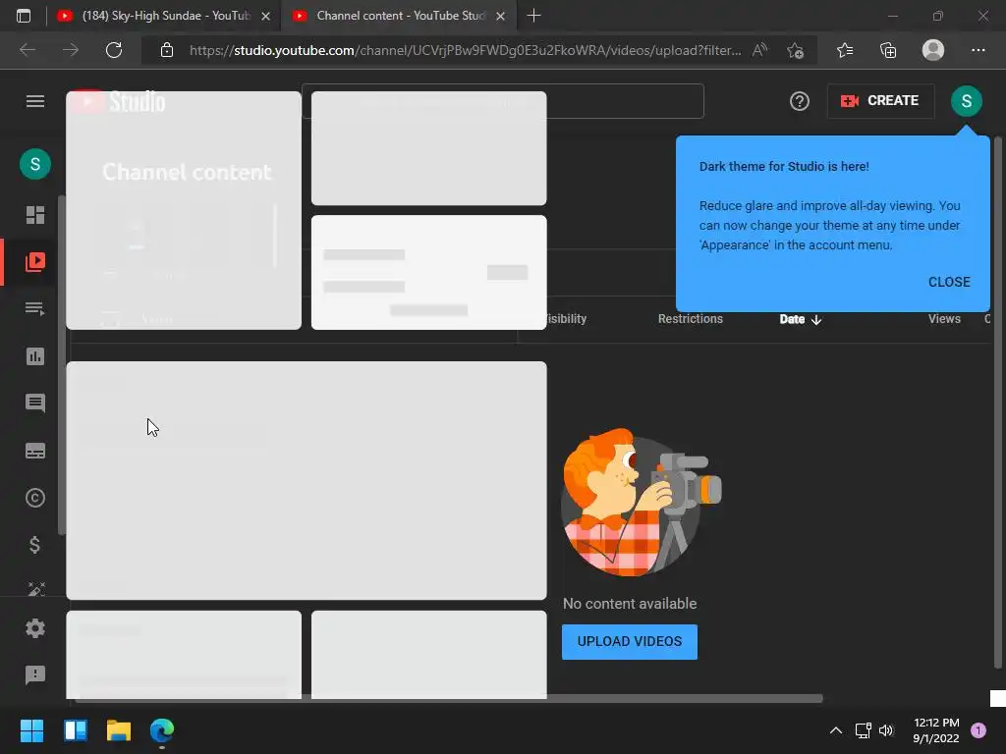This screenshot has height=754, width=1006.
Task: Open Dashboard from sidebar icon
Action: coord(35,215)
